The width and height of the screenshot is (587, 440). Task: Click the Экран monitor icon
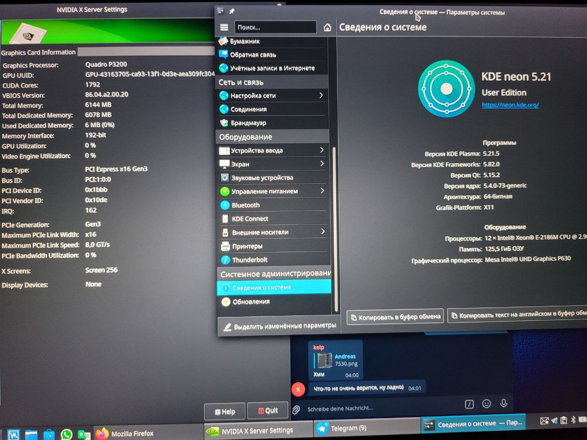pos(224,164)
